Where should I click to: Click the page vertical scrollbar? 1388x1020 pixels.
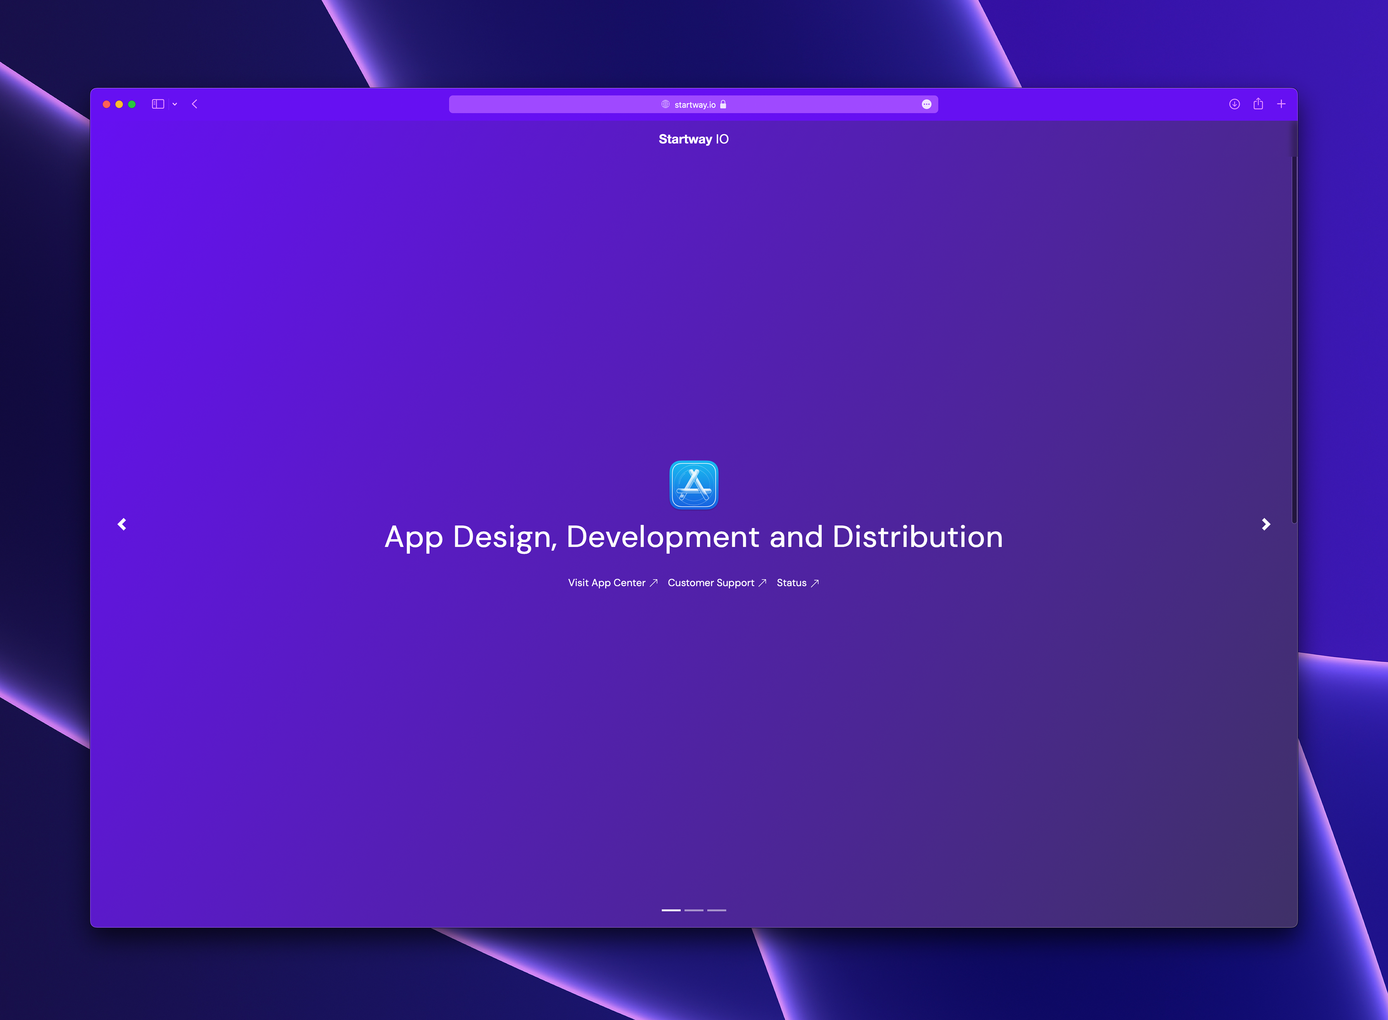click(1294, 340)
